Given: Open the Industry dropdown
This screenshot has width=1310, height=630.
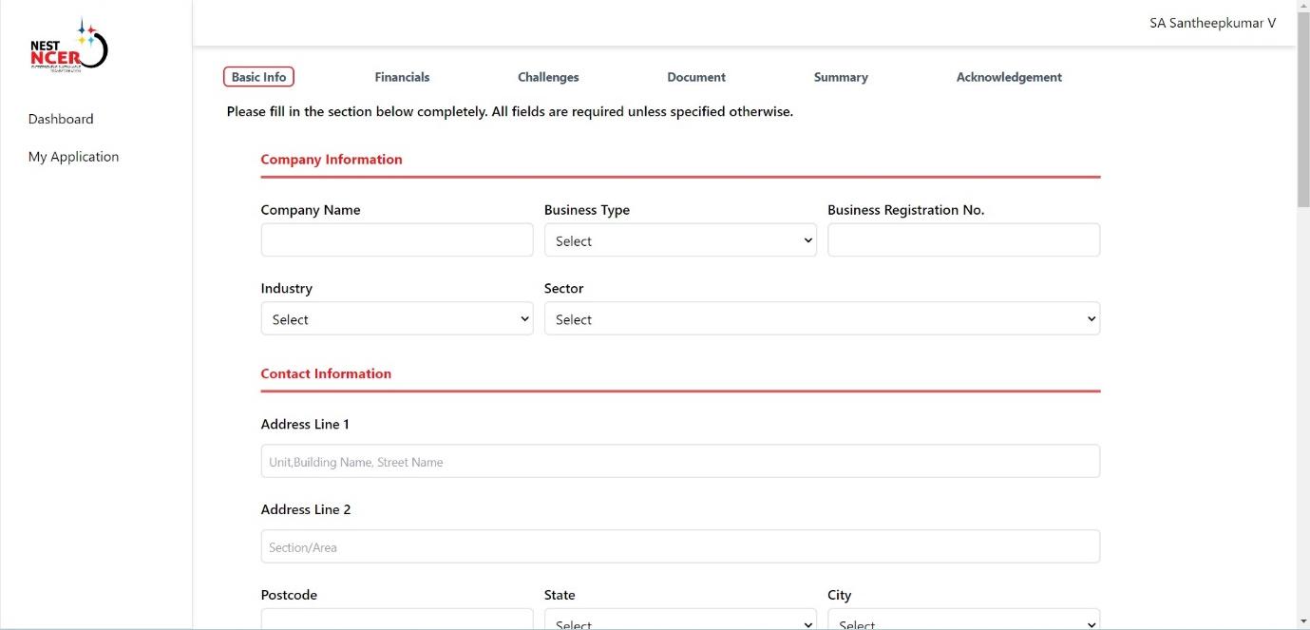Looking at the screenshot, I should click(396, 319).
